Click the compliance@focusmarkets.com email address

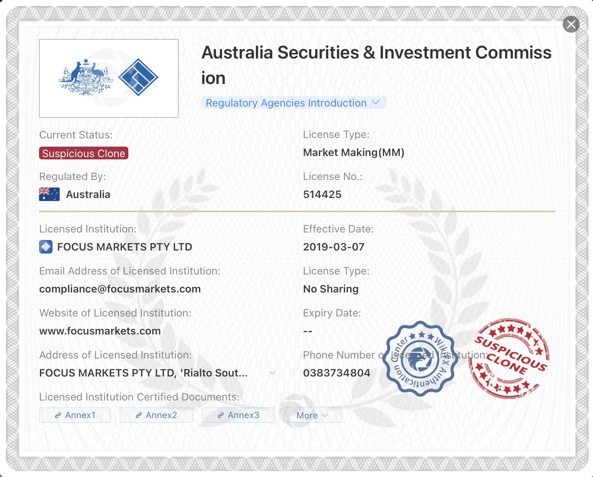tap(120, 289)
